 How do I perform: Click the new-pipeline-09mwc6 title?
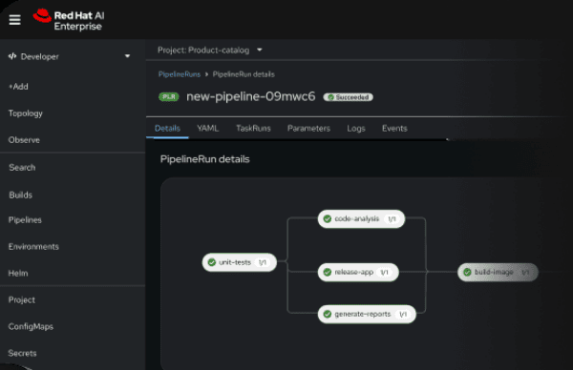pyautogui.click(x=250, y=96)
